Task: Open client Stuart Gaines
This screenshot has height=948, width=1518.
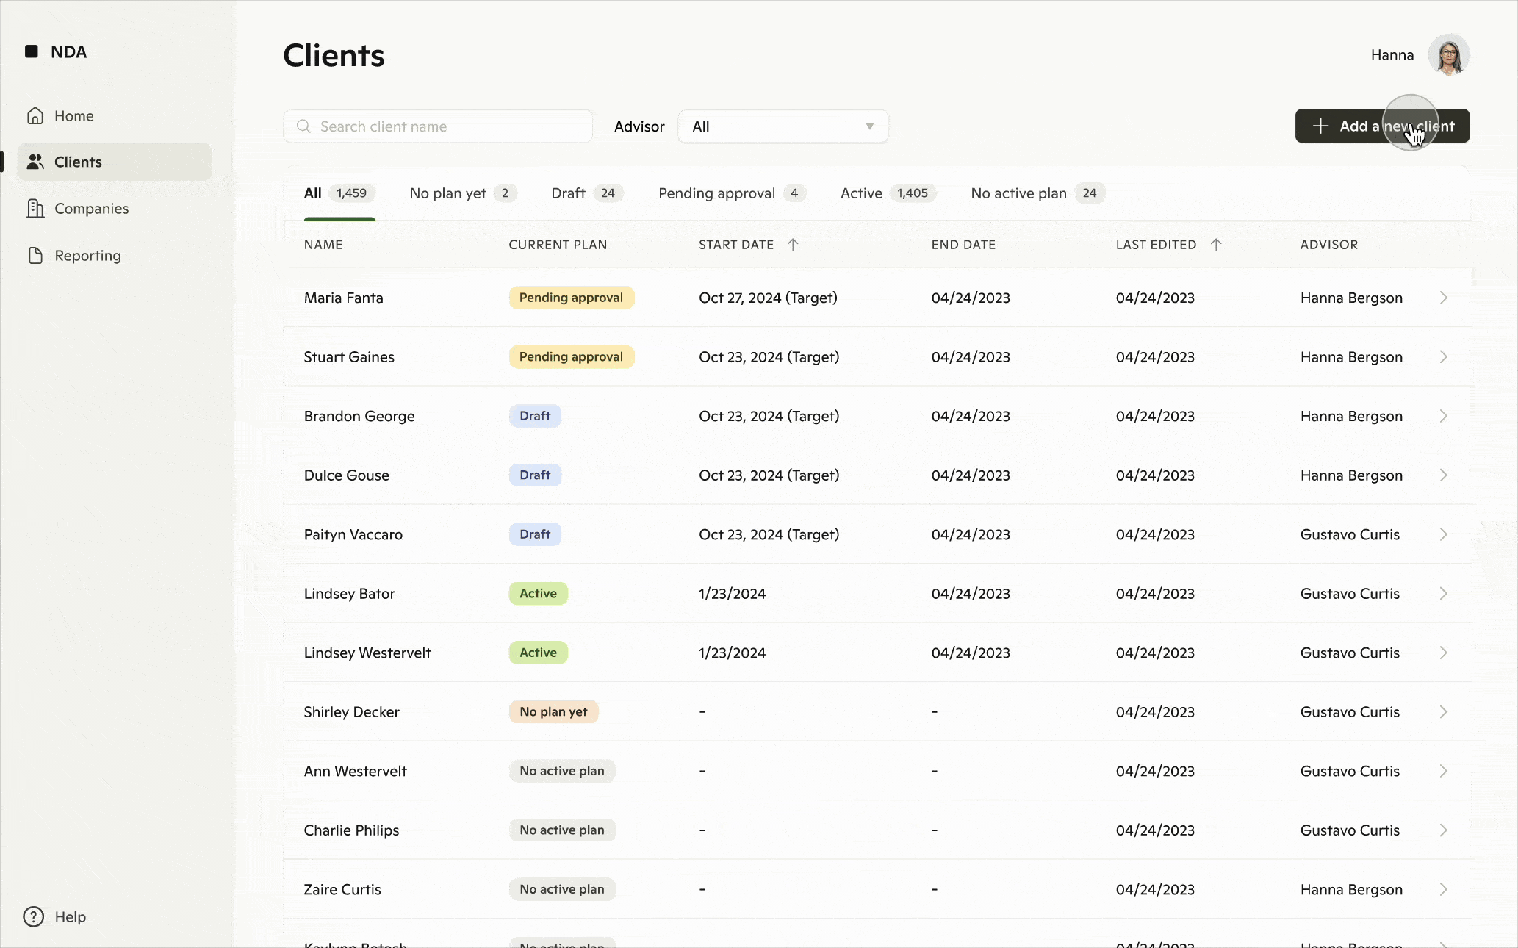Action: [349, 357]
